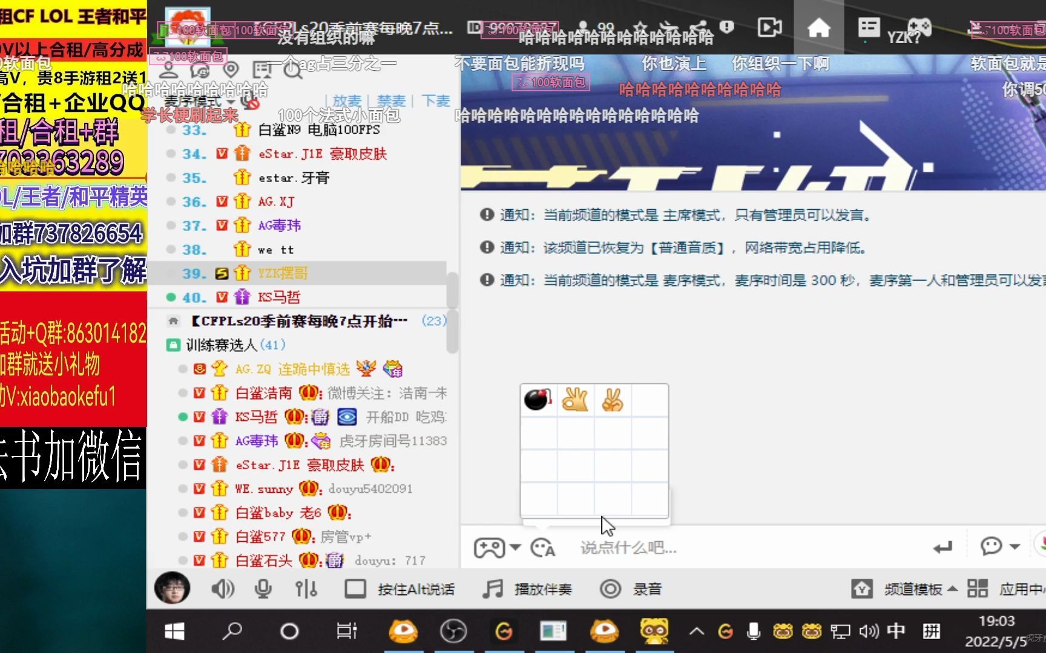1046x653 pixels.
Task: Open the search magnifier above the queue list
Action: tap(292, 70)
